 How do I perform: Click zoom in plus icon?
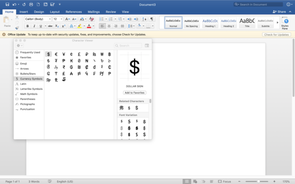click(274, 181)
